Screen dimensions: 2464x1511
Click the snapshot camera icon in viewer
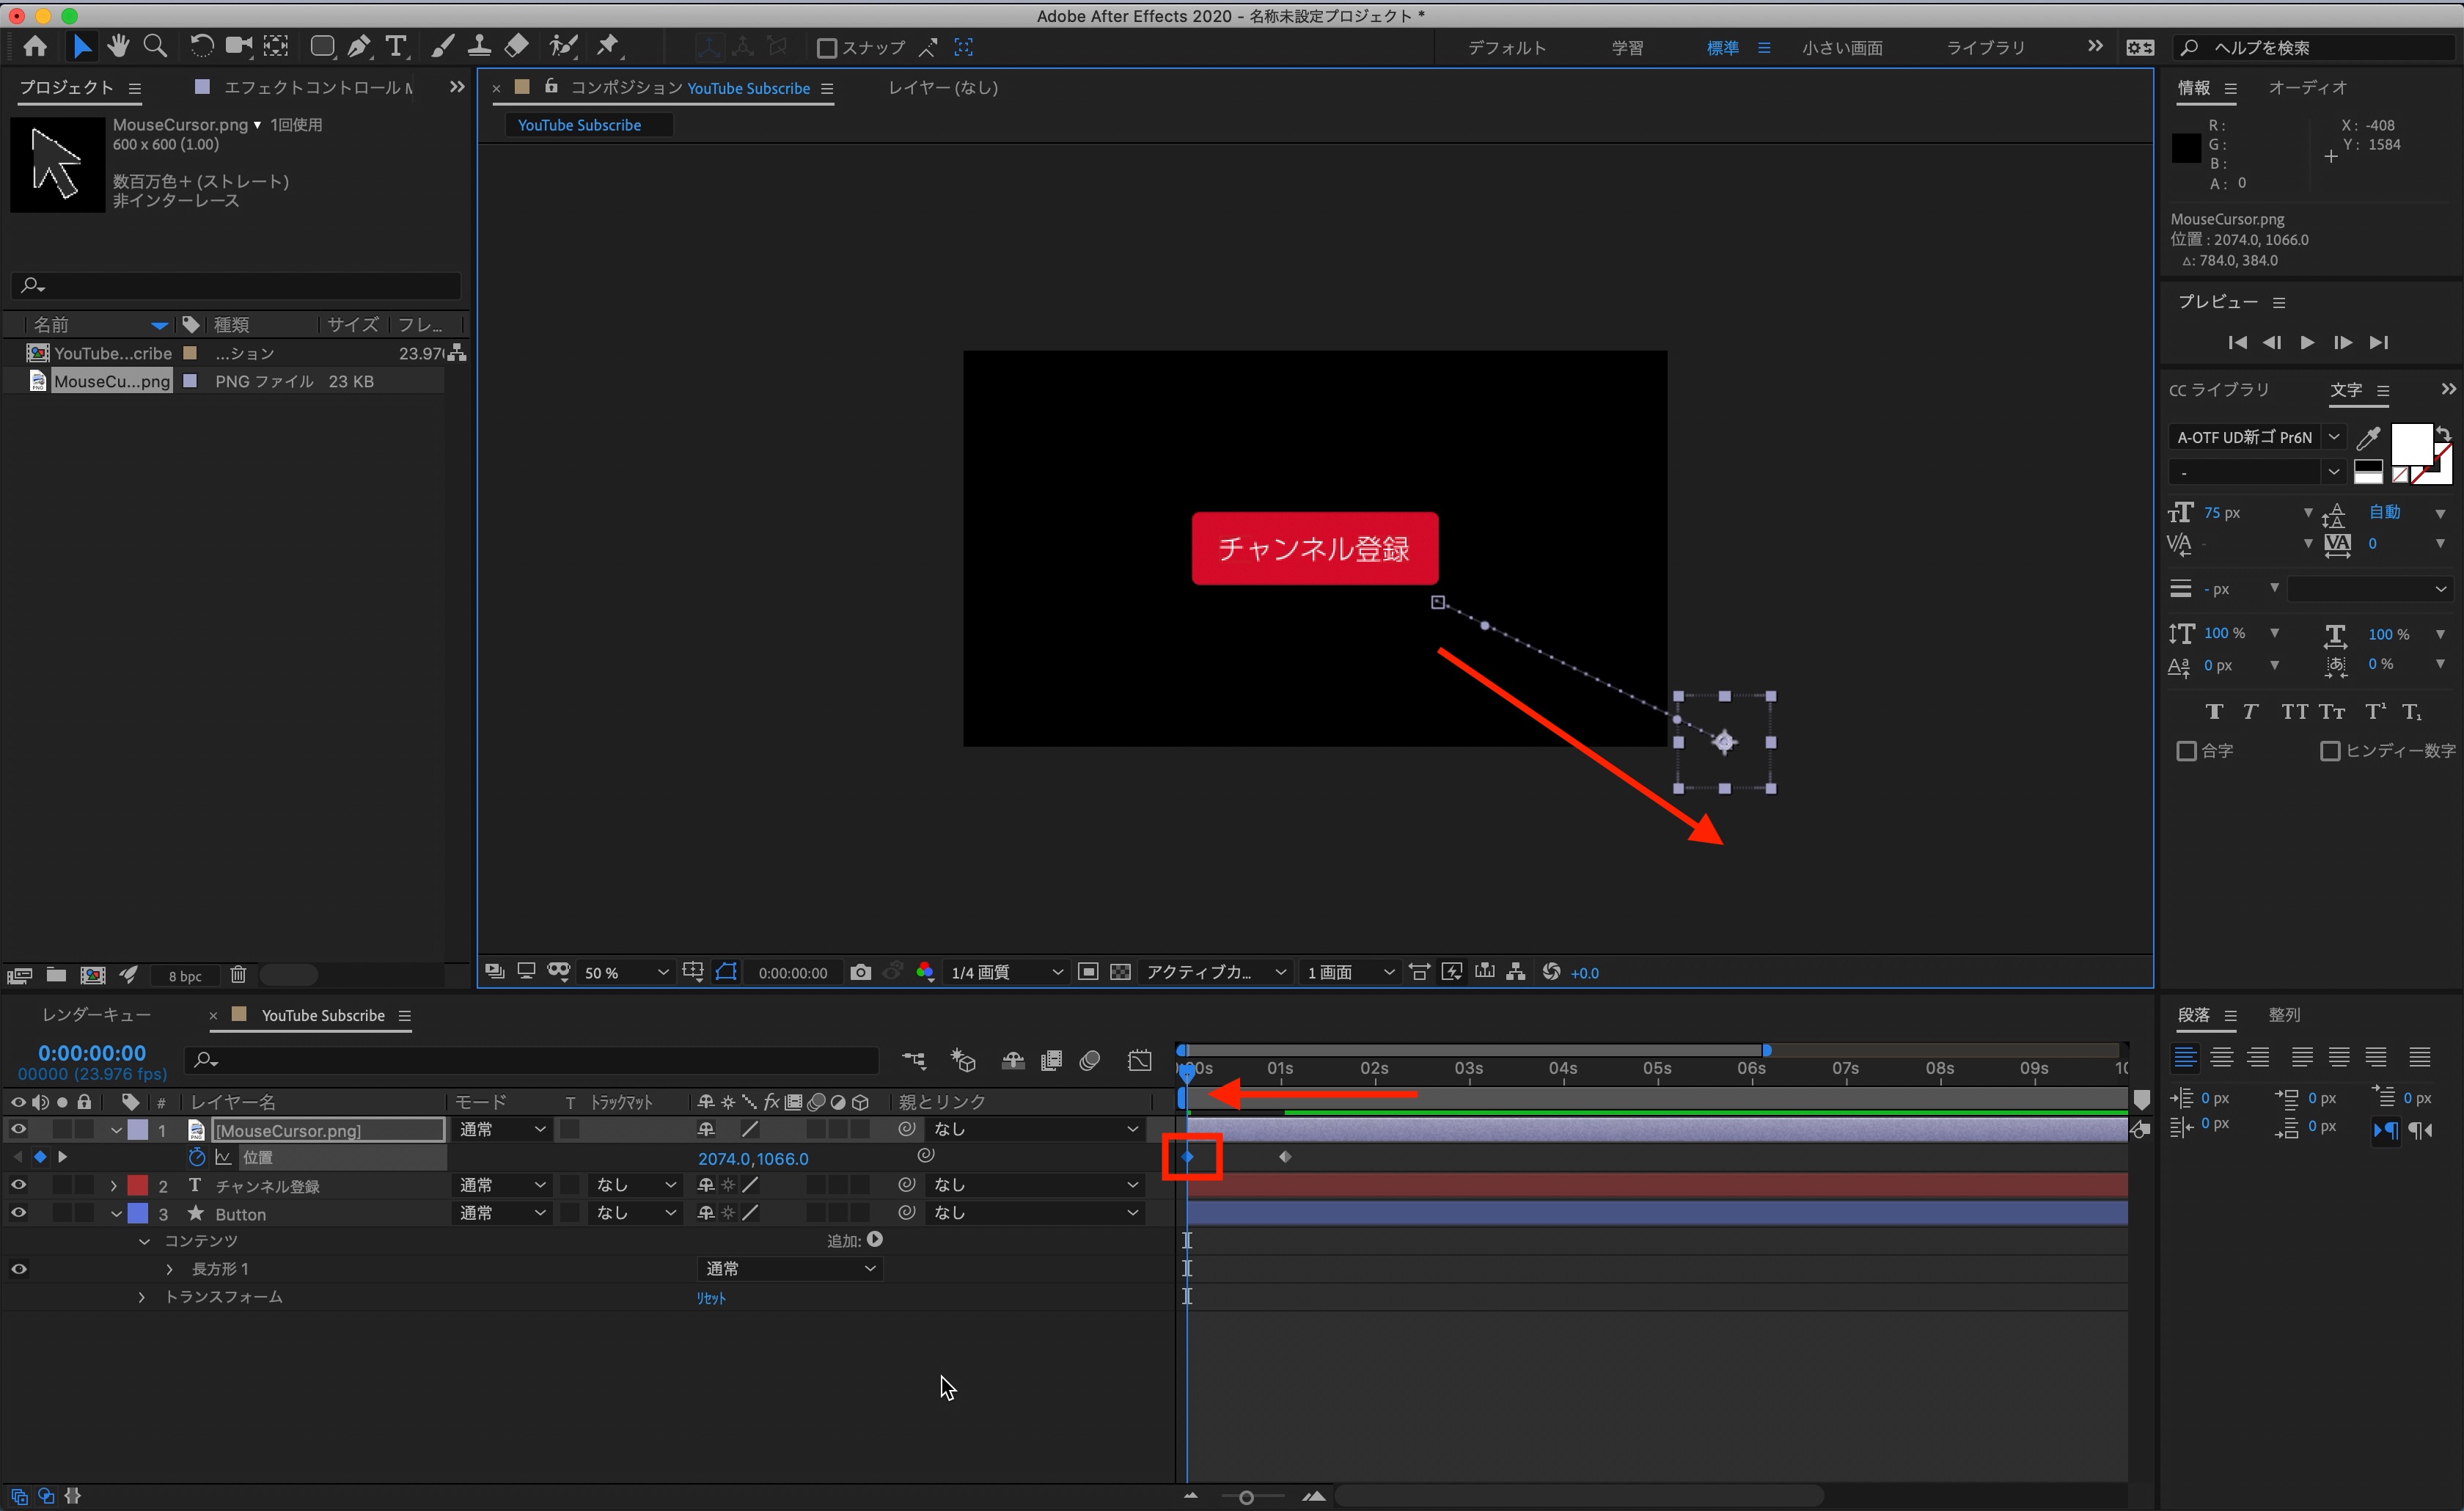tap(860, 972)
